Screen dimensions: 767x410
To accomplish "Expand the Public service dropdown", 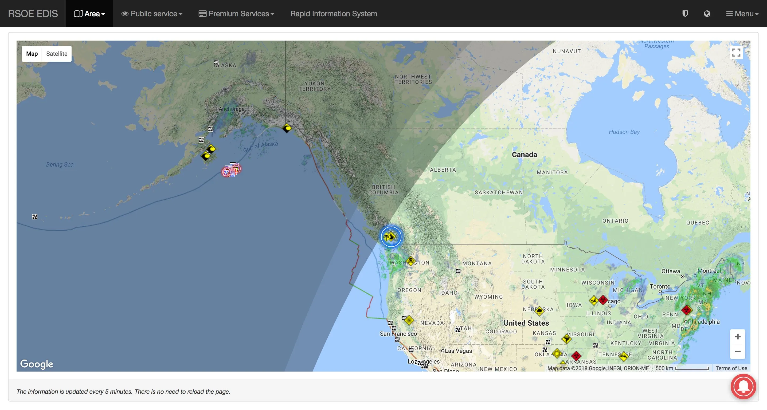I will [152, 14].
